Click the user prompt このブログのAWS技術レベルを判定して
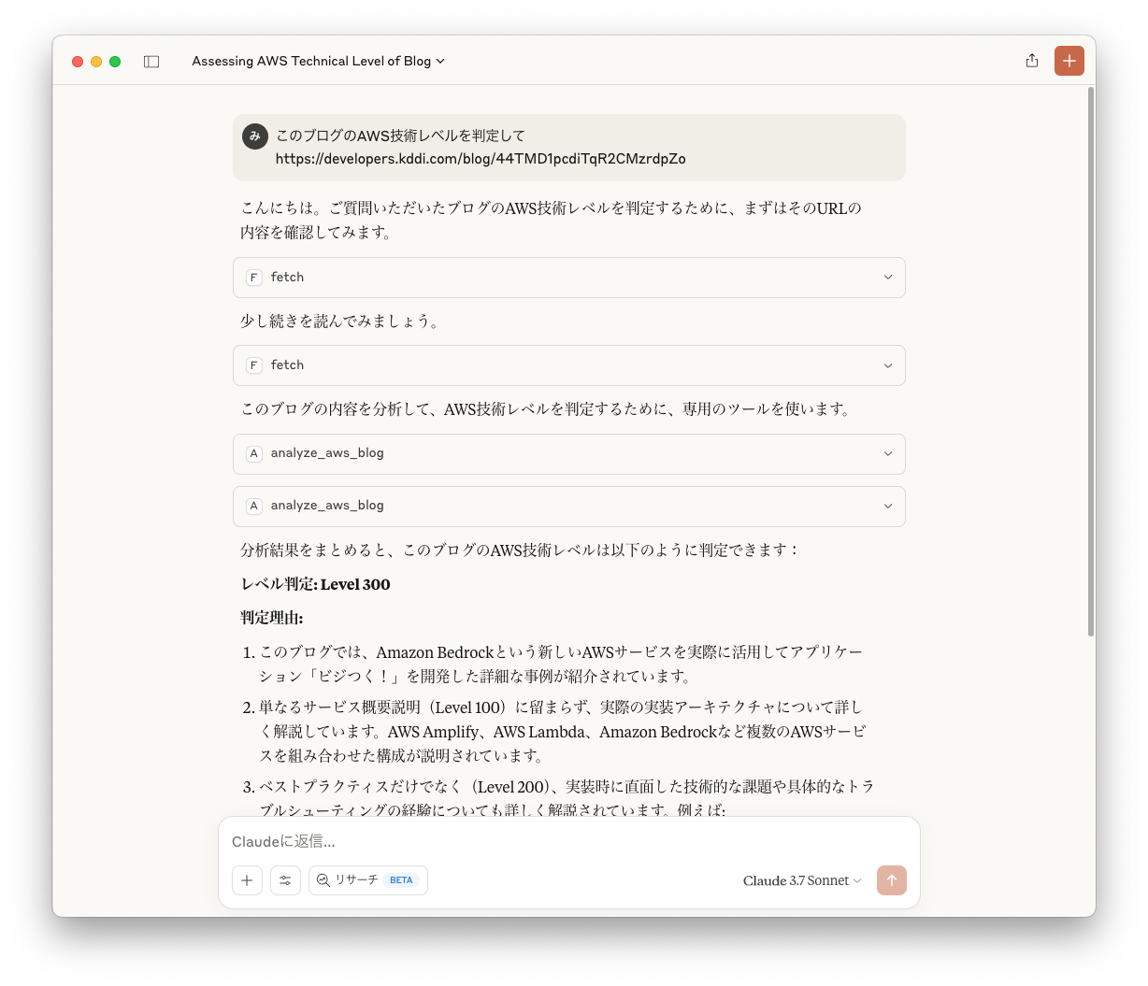Image resolution: width=1148 pixels, height=986 pixels. pyautogui.click(x=400, y=136)
